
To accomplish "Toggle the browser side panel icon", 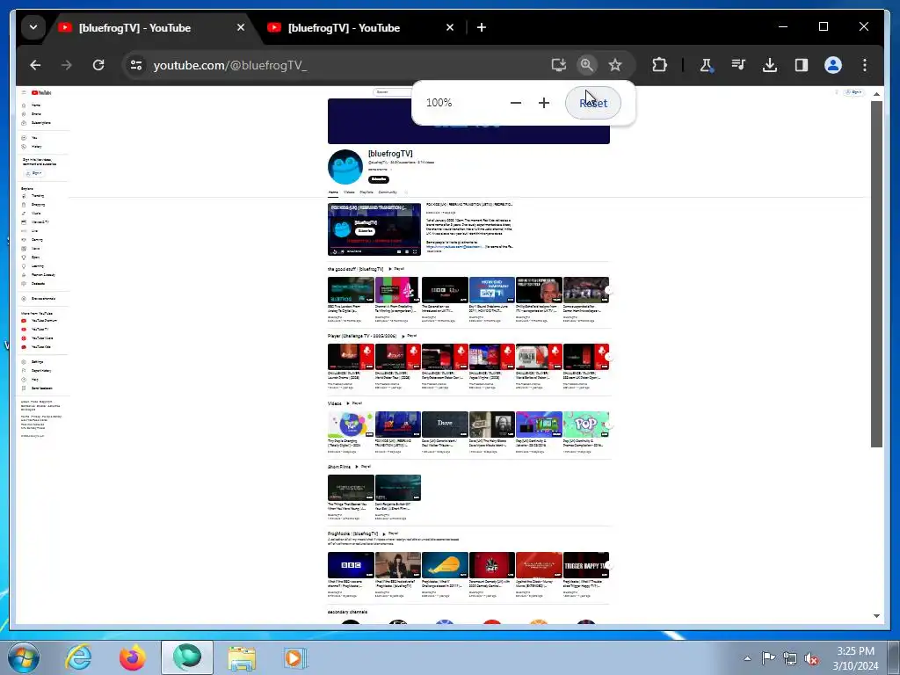I will pos(802,65).
